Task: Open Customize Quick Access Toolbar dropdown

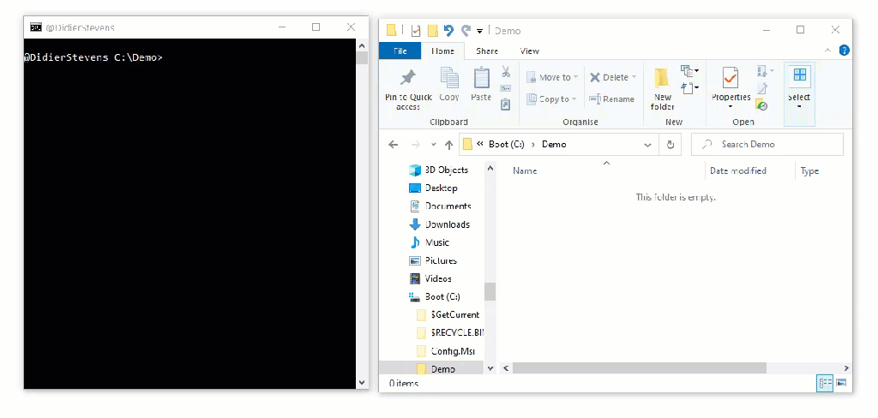Action: (x=479, y=31)
